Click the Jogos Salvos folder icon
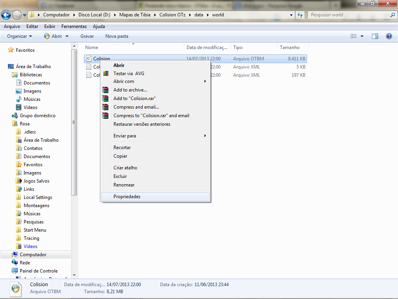Viewport: 398px width, 299px height. (19, 181)
